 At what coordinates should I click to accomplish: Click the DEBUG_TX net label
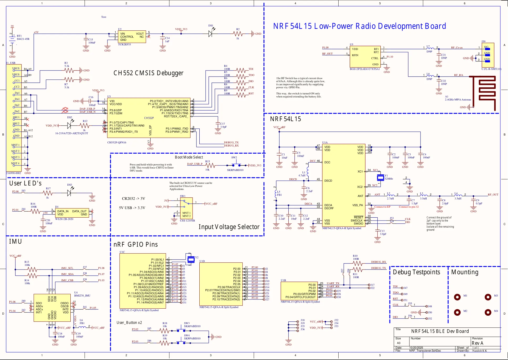click(231, 142)
